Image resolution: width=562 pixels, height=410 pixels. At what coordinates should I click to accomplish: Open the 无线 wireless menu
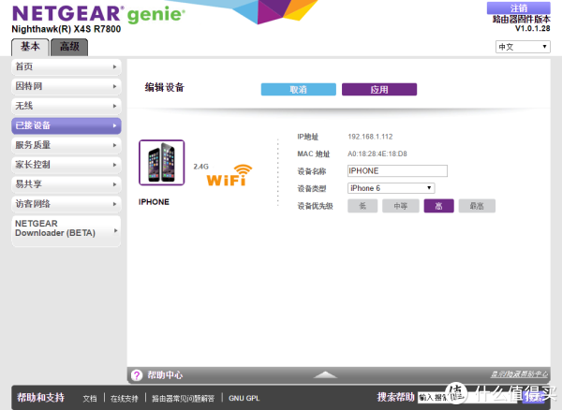pyautogui.click(x=67, y=106)
